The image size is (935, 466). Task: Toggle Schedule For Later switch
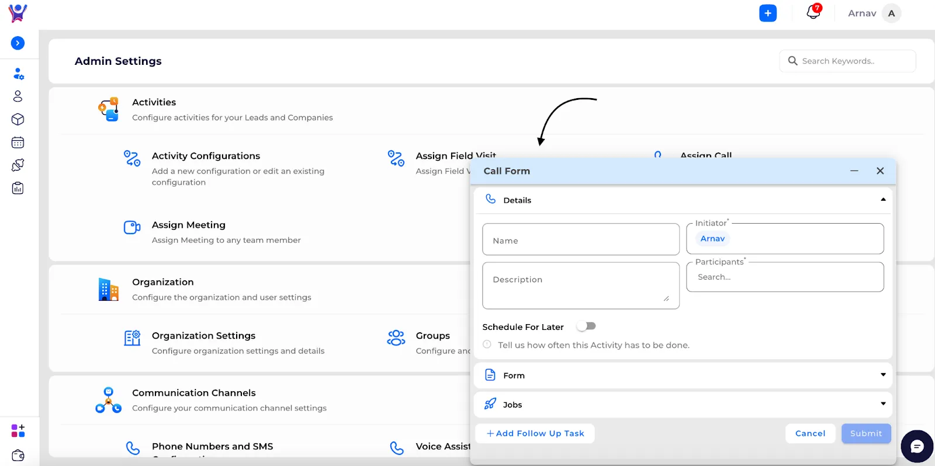point(586,326)
